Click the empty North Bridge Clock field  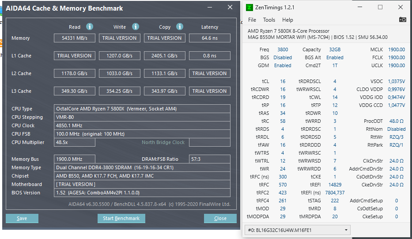pyautogui.click(x=210, y=142)
